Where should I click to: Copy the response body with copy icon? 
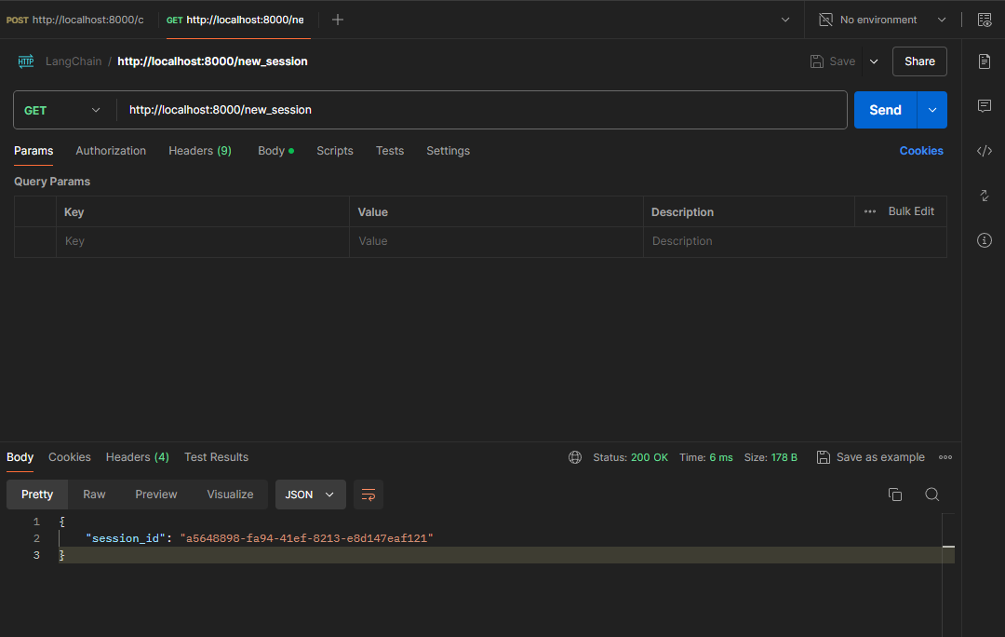click(x=895, y=495)
